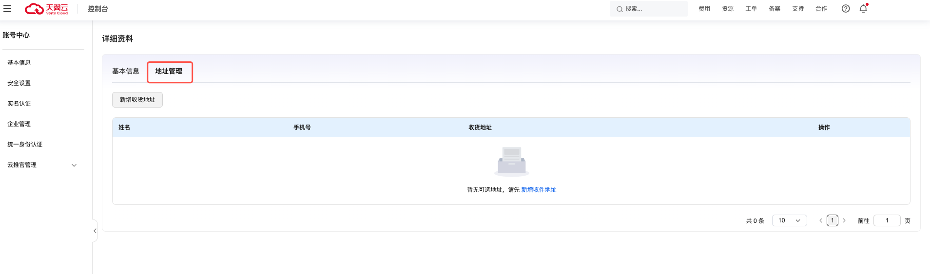The height and width of the screenshot is (274, 930).
Task: Collapse the left sidebar with arrow handle
Action: [95, 231]
